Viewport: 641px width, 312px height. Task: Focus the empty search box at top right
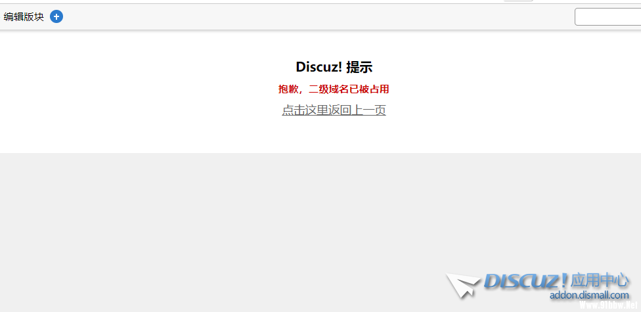click(x=608, y=17)
